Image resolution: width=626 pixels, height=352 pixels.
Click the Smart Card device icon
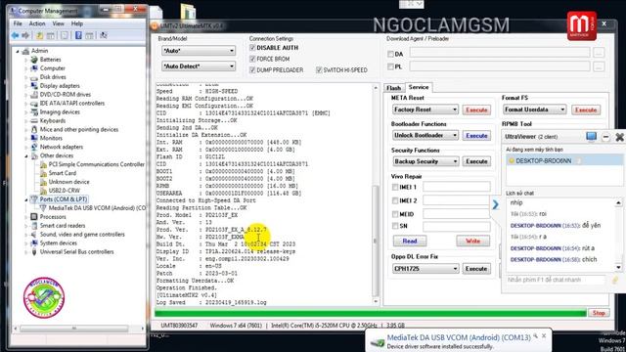pyautogui.click(x=43, y=173)
